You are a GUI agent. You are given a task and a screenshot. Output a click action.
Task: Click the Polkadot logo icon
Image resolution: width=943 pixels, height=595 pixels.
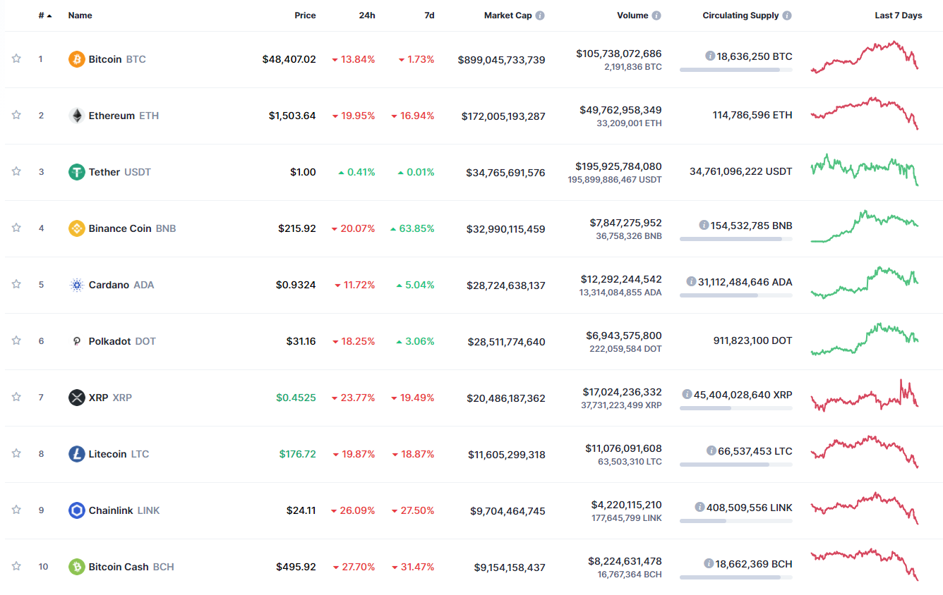click(77, 341)
